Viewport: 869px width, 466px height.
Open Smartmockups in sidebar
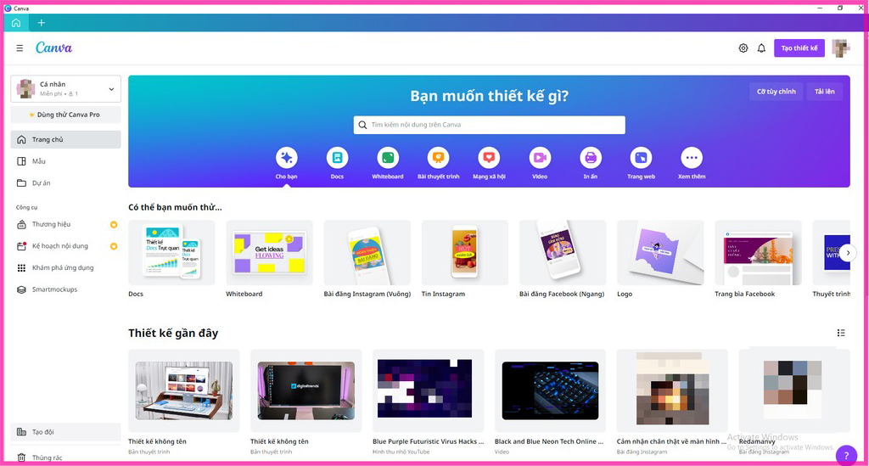pyautogui.click(x=66, y=289)
